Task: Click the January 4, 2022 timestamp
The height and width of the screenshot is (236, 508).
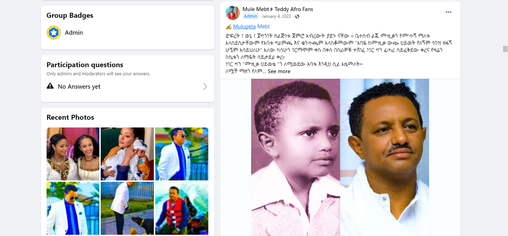Action: click(x=276, y=16)
